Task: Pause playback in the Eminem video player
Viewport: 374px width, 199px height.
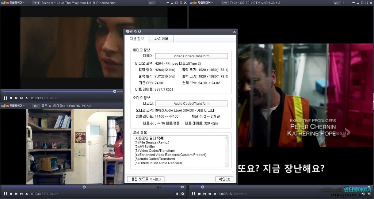Action: pyautogui.click(x=5, y=98)
